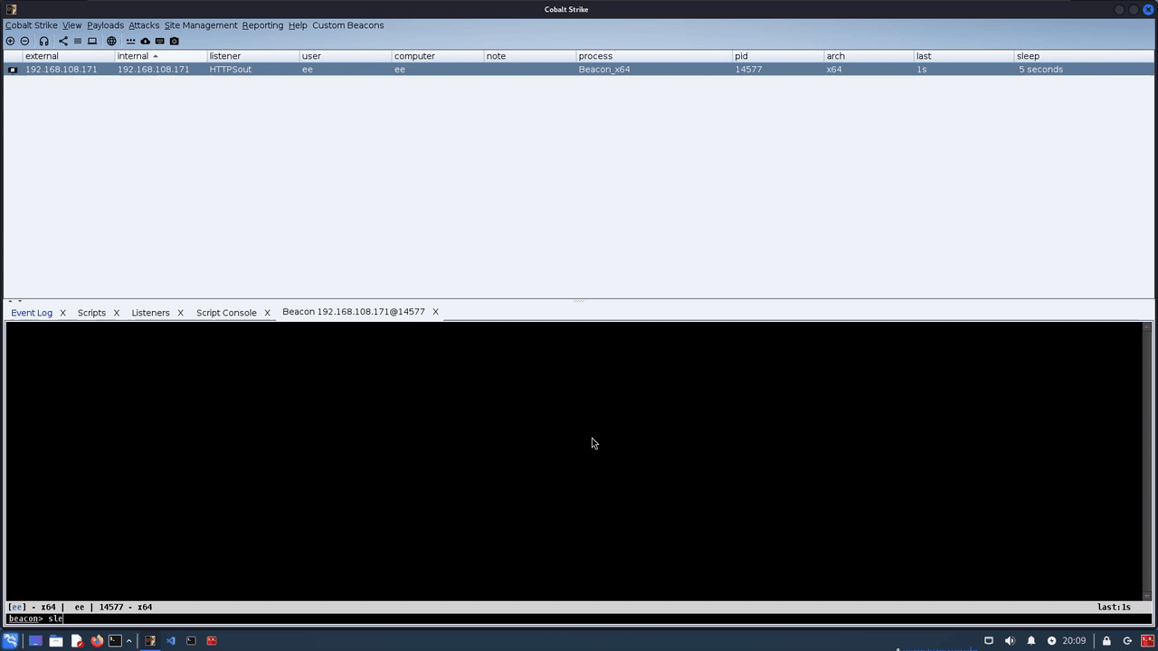This screenshot has height=651, width=1158.
Task: Switch to target table laptop icon
Action: [x=91, y=41]
